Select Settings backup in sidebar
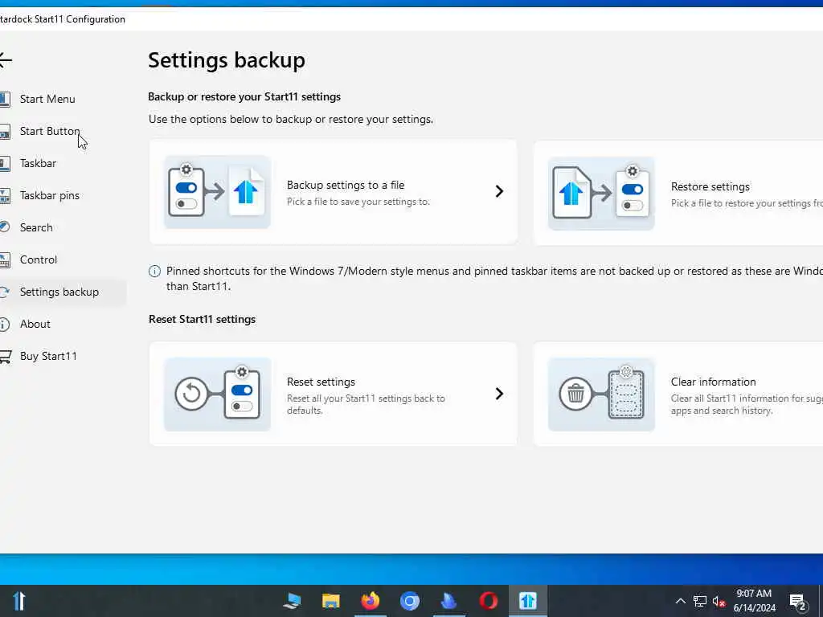Screen dimensions: 823x617 [x=59, y=292]
